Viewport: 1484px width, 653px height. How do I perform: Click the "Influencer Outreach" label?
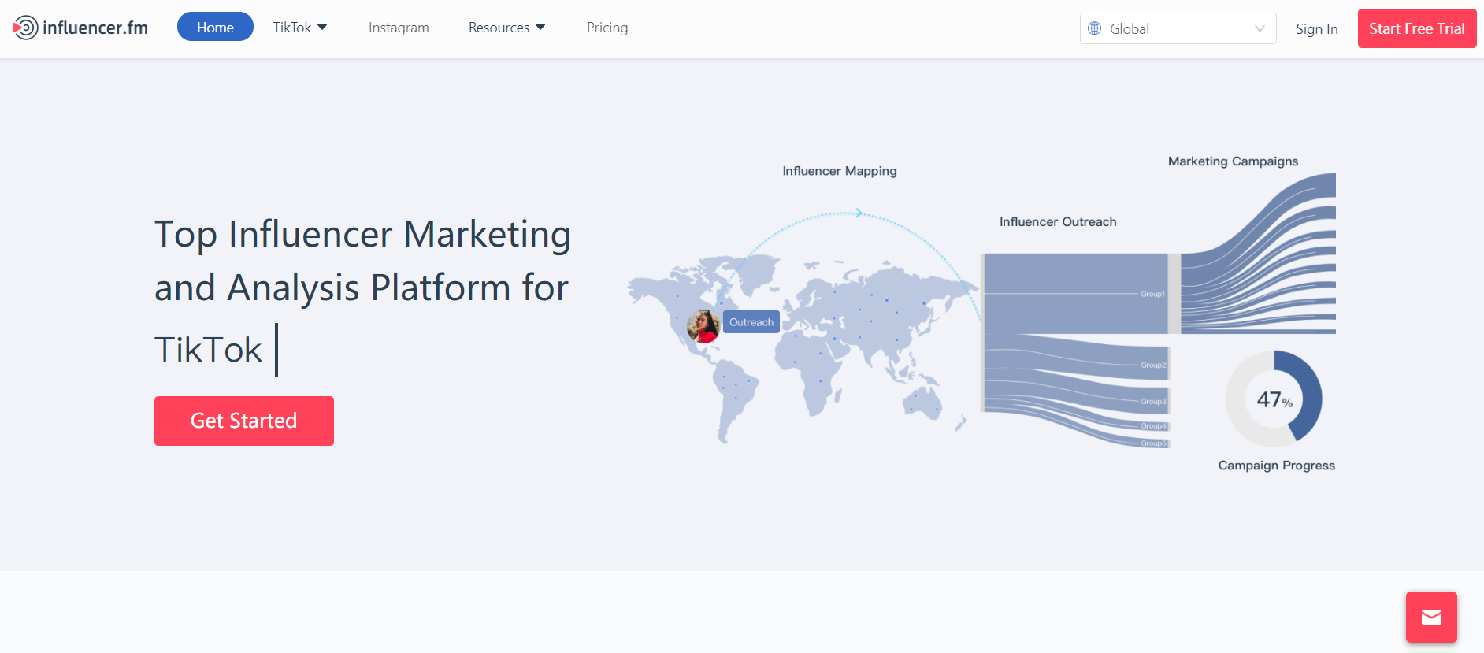pyautogui.click(x=1058, y=222)
